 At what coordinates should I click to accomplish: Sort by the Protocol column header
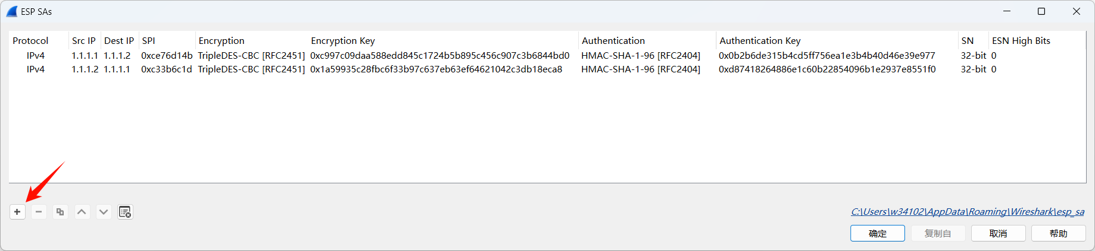point(30,40)
